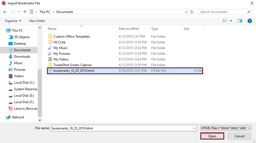Toggle the preview pane
The width and height of the screenshot is (256, 143).
[240, 21]
